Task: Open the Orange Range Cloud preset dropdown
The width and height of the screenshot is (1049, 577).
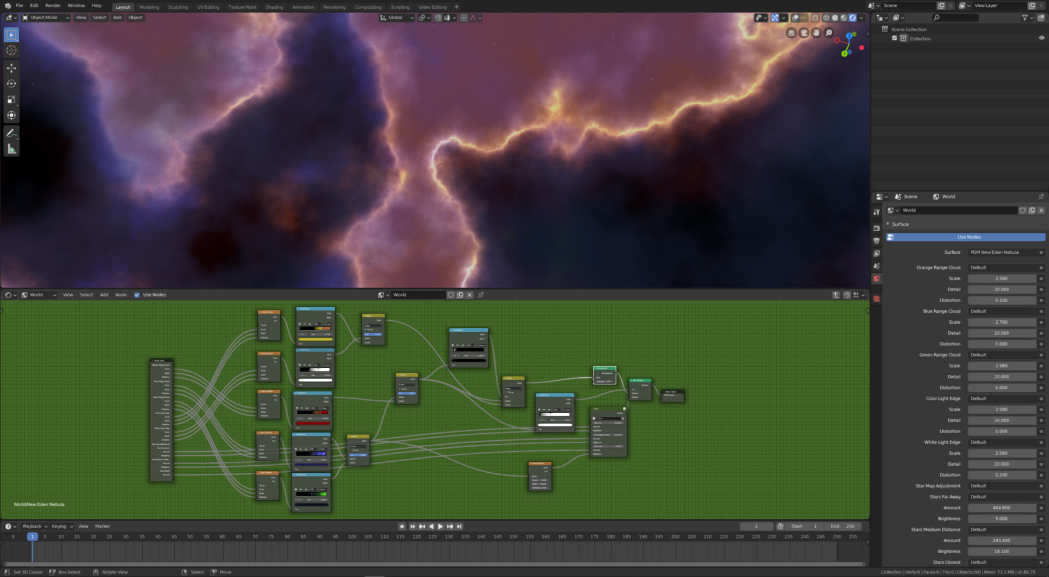Action: tap(1002, 267)
